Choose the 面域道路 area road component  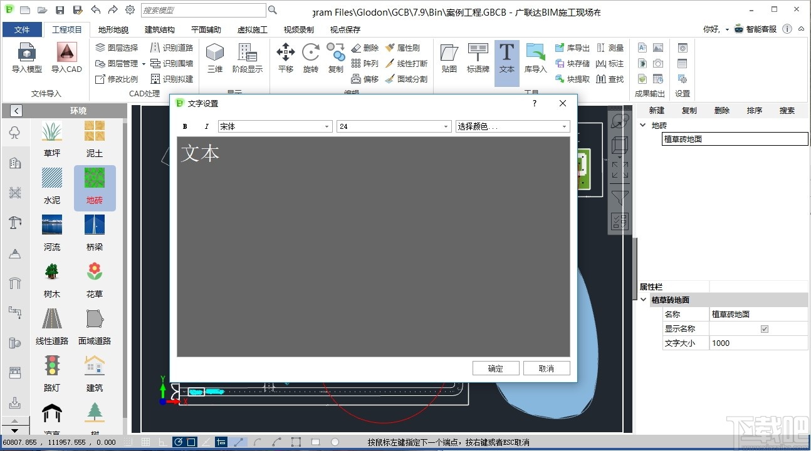pos(95,327)
